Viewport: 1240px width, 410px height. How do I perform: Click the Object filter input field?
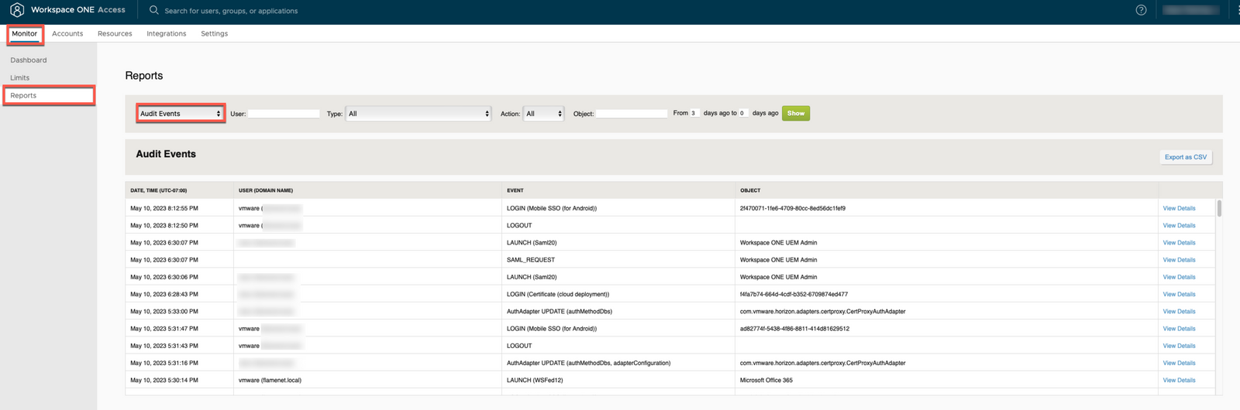tap(632, 114)
